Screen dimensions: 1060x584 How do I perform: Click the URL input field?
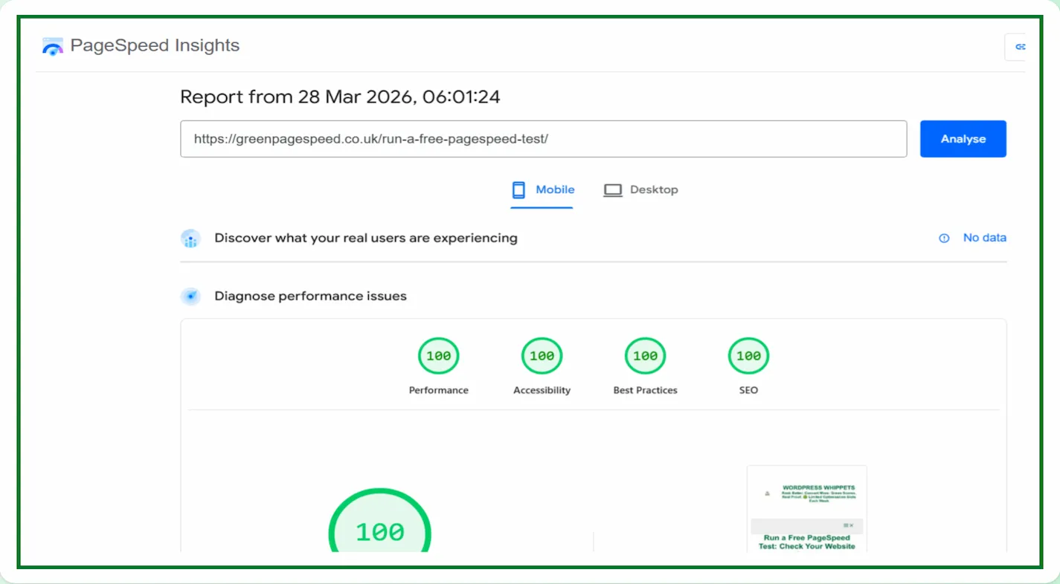(543, 139)
